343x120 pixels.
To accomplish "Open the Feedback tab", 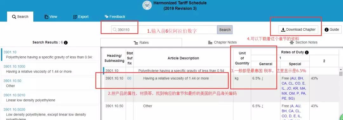I will click(115, 16).
